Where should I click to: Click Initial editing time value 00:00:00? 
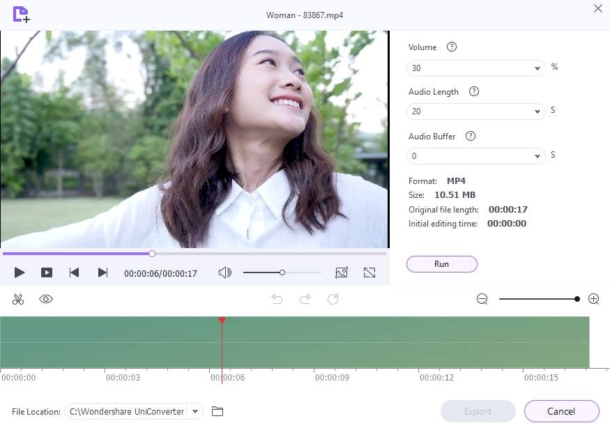tap(507, 224)
